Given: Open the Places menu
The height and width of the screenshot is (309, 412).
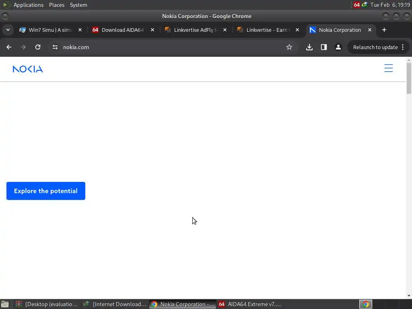Looking at the screenshot, I should 57,5.
